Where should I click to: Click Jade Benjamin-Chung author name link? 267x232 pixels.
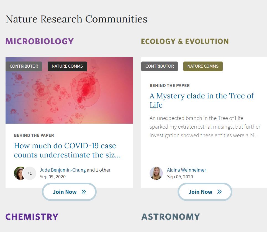click(x=63, y=170)
